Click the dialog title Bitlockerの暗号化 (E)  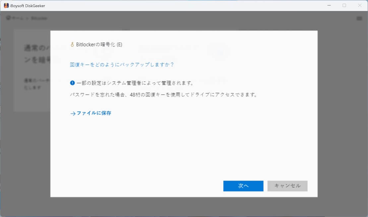point(99,45)
